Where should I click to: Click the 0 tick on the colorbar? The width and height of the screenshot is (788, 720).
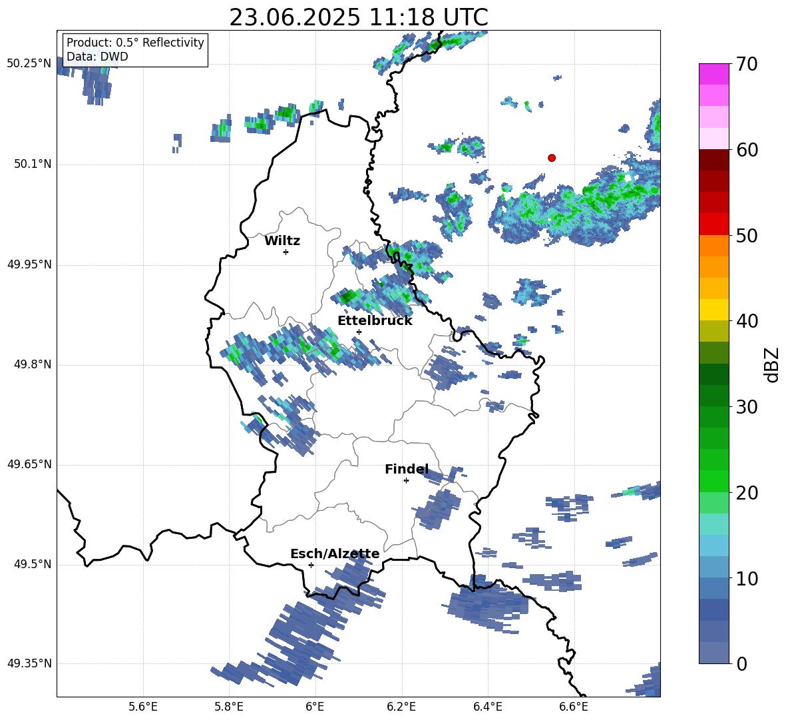click(741, 664)
